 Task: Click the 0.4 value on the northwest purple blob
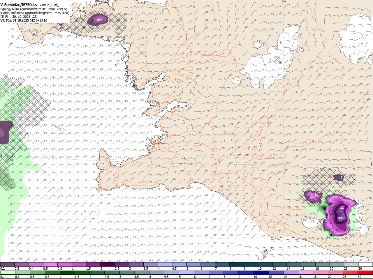[x=100, y=20]
